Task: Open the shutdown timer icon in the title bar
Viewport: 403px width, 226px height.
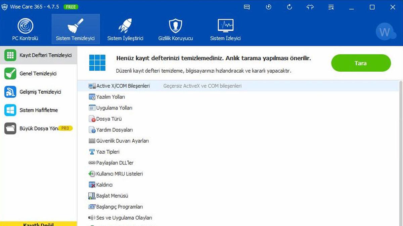Action: pos(269,7)
